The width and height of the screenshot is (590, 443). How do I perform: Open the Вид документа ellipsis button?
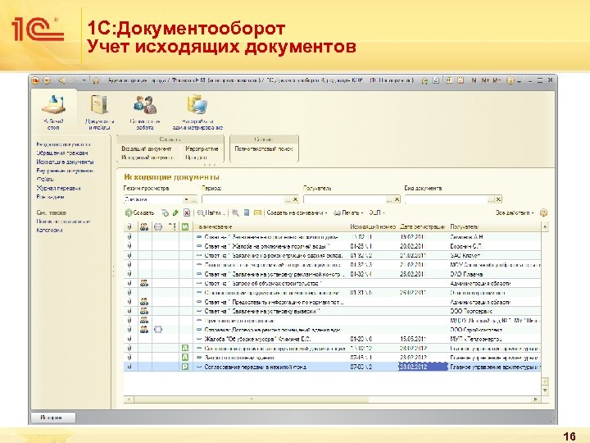click(492, 199)
